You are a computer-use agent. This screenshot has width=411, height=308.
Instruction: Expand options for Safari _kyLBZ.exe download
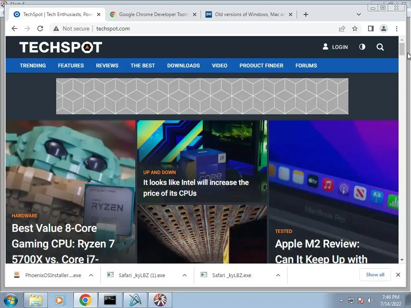[x=278, y=275]
